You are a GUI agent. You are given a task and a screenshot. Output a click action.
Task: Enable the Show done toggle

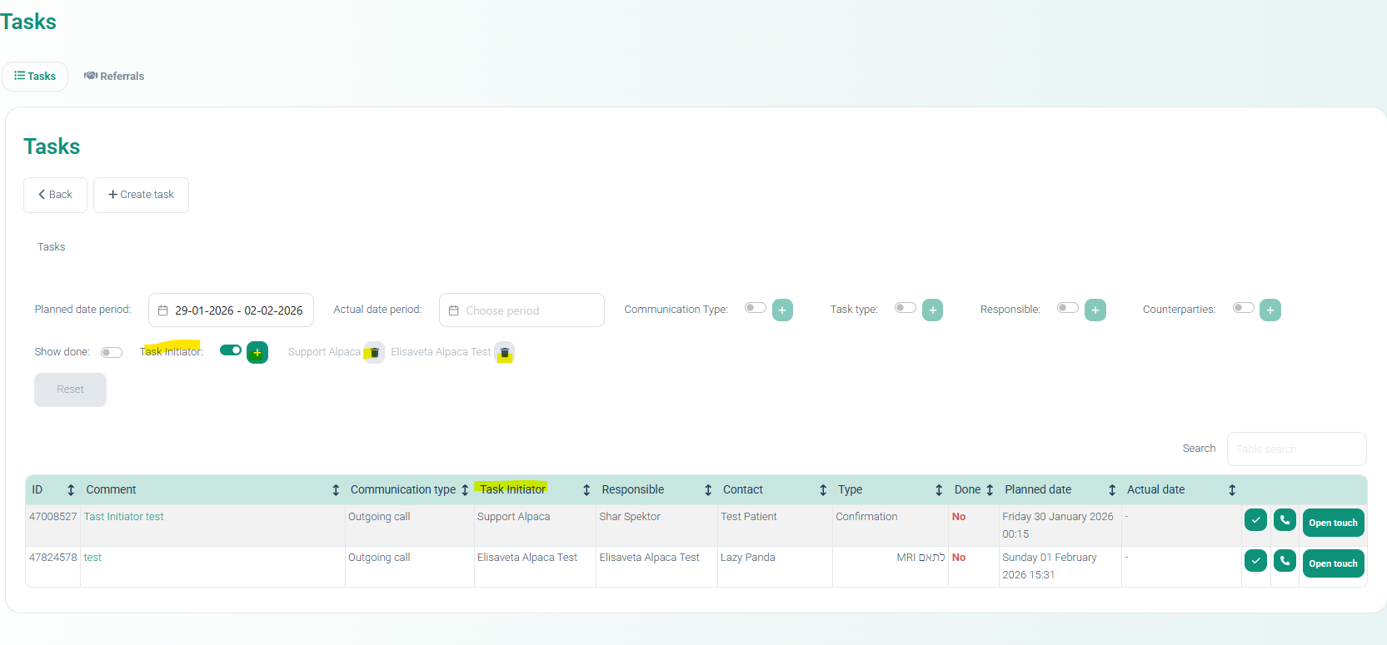click(112, 353)
